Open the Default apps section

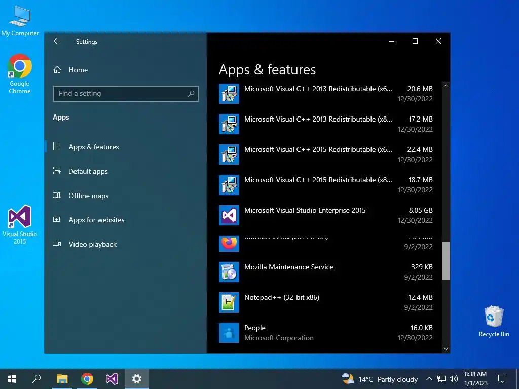88,171
